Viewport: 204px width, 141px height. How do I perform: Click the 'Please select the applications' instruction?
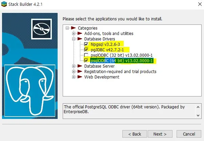113,19
